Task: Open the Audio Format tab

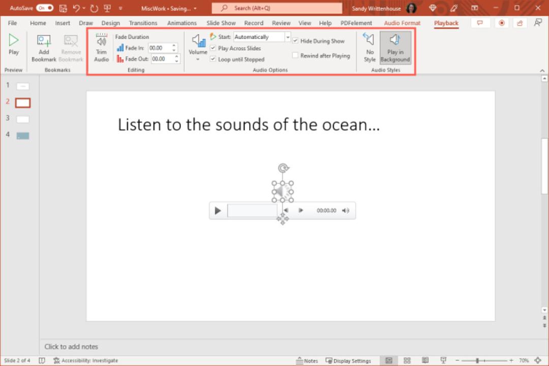Action: [402, 23]
